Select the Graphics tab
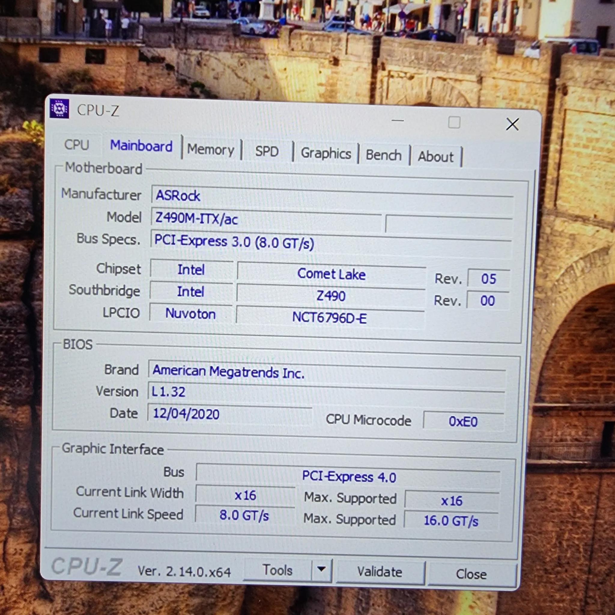615x615 pixels. point(326,153)
